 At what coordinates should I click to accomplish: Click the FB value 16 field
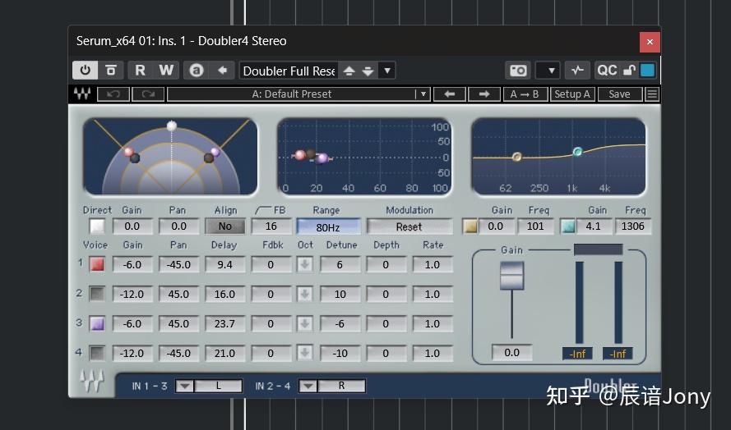point(271,226)
